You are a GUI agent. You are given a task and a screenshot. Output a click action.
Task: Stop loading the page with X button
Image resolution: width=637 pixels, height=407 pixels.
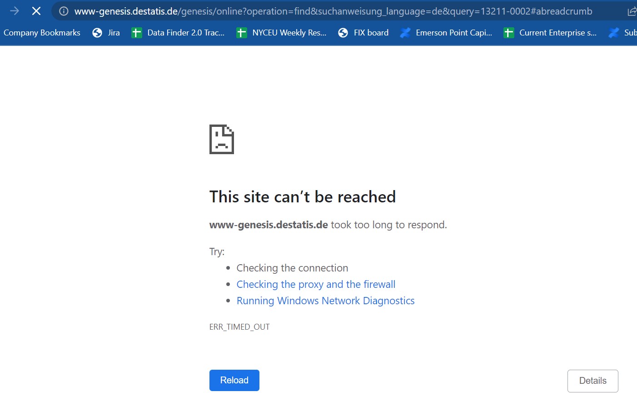coord(36,11)
